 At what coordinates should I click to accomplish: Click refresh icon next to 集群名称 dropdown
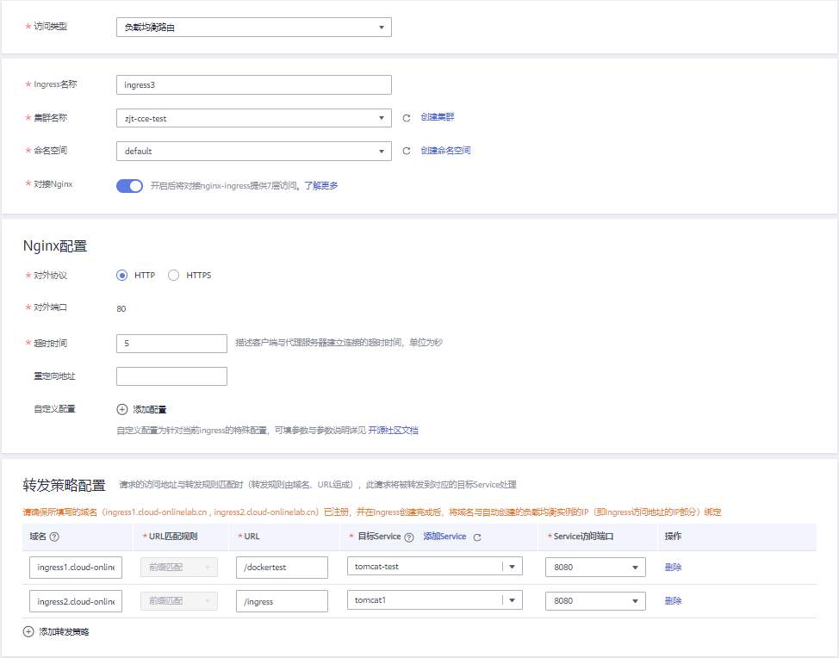pyautogui.click(x=407, y=118)
